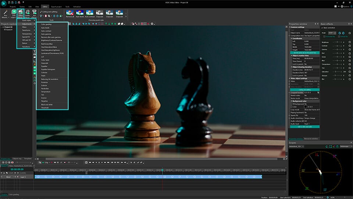
Task: Click the Background Color swatch
Action: pyautogui.click(x=306, y=107)
